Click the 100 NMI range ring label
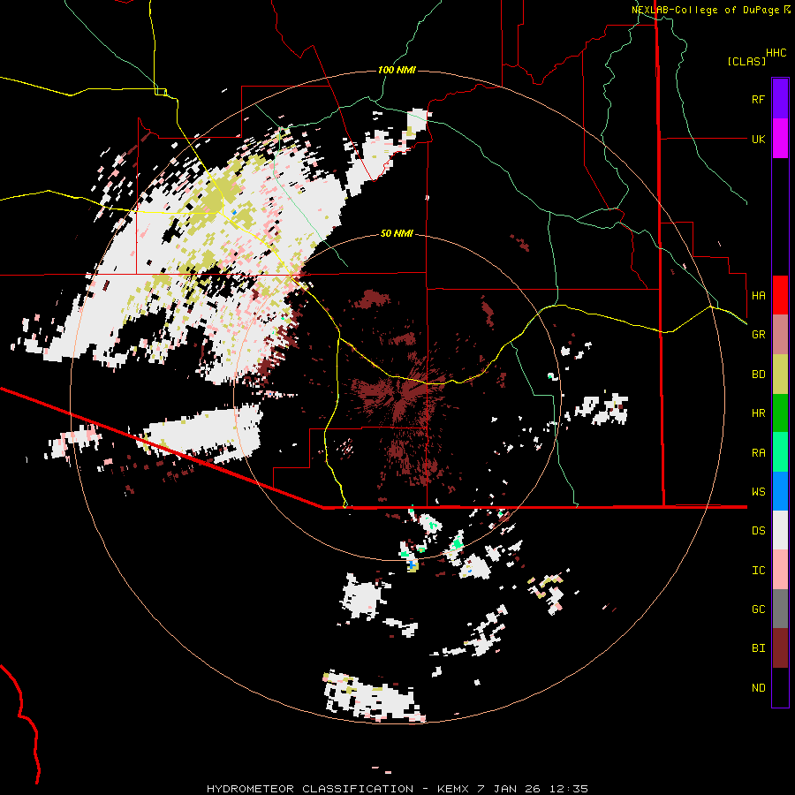Viewport: 795px width, 795px height. coord(397,70)
